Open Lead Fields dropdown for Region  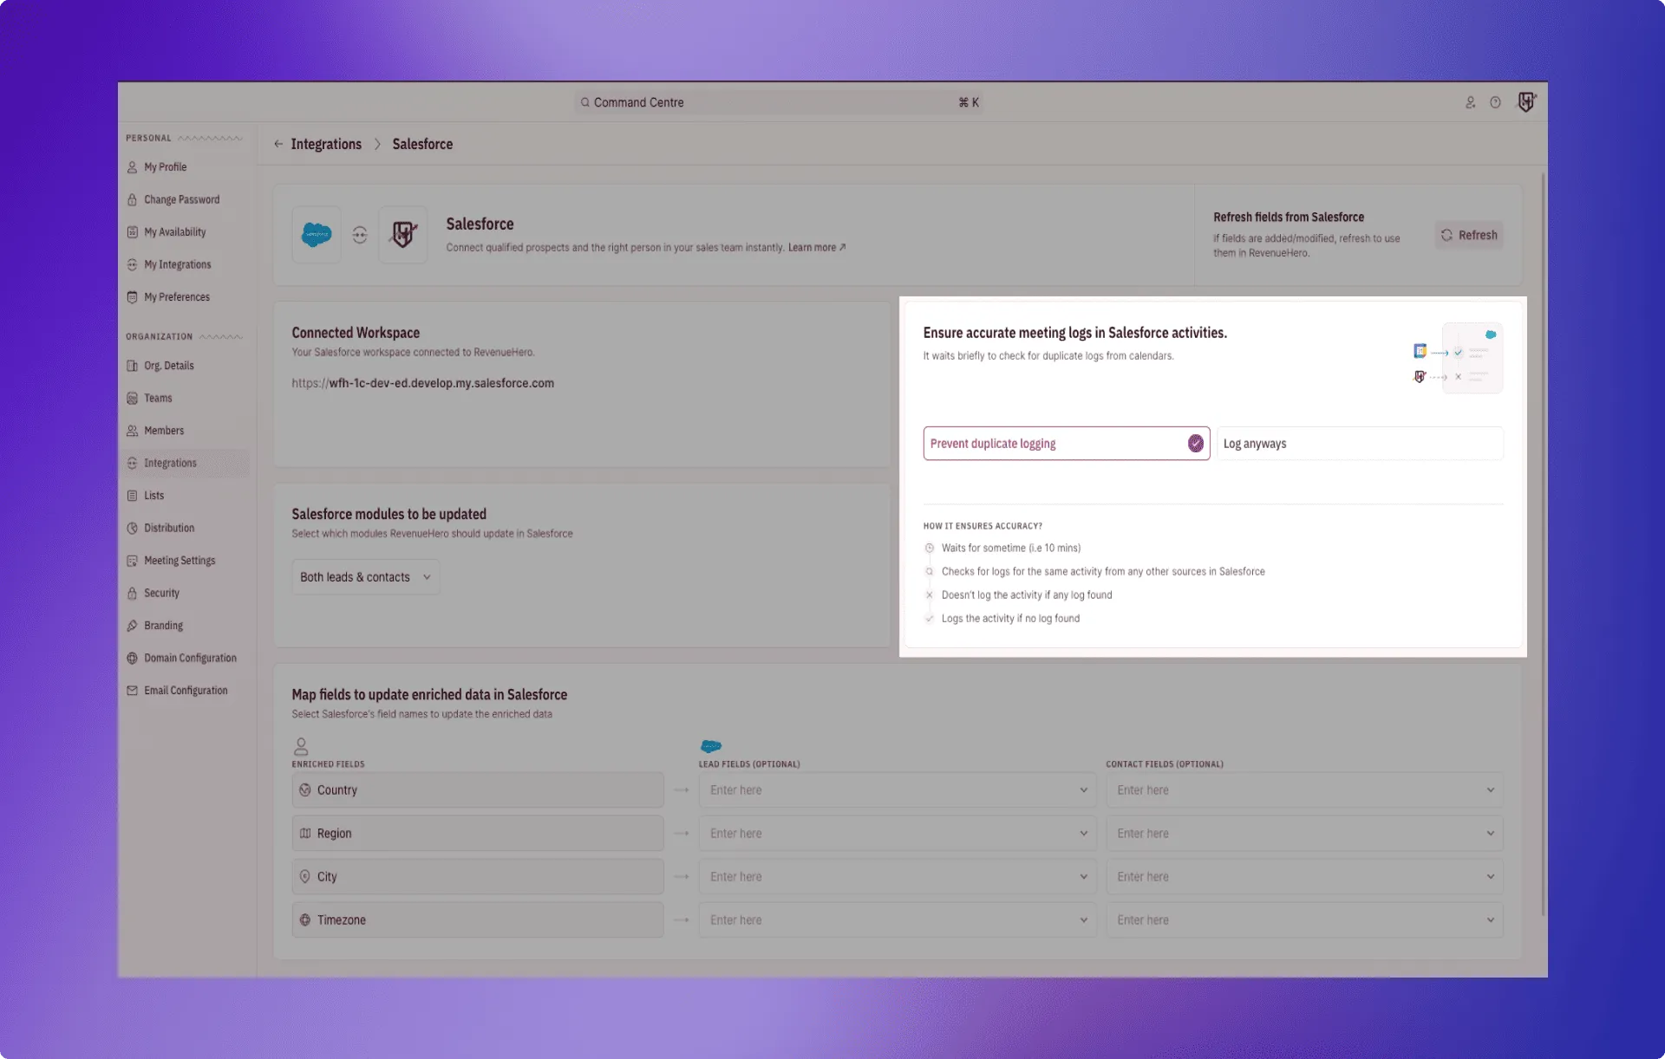click(897, 833)
